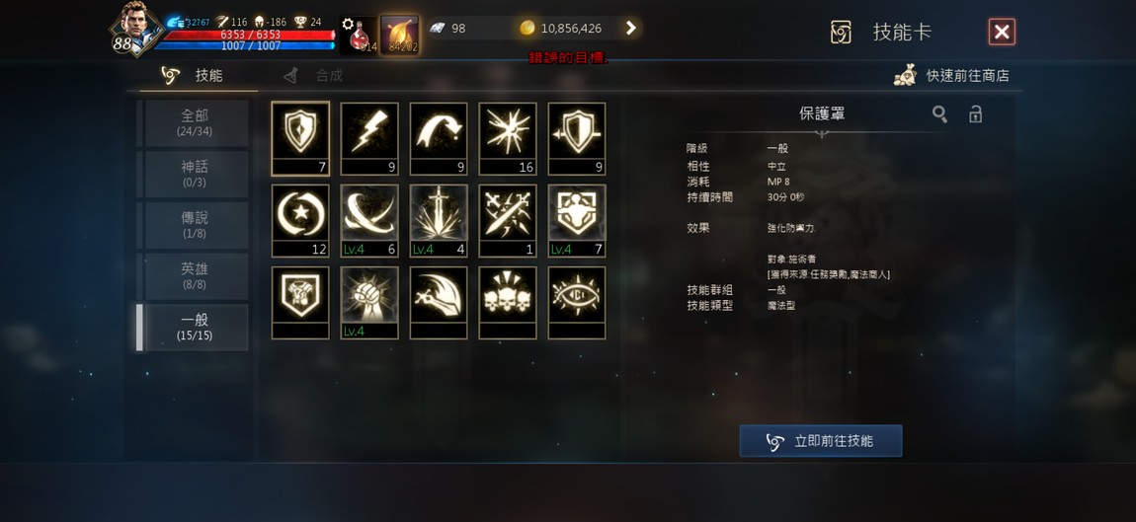Click the search magnifier icon

(x=939, y=114)
